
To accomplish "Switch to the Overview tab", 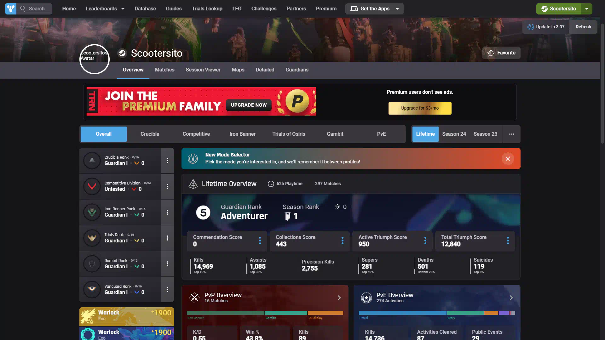I will tap(133, 70).
